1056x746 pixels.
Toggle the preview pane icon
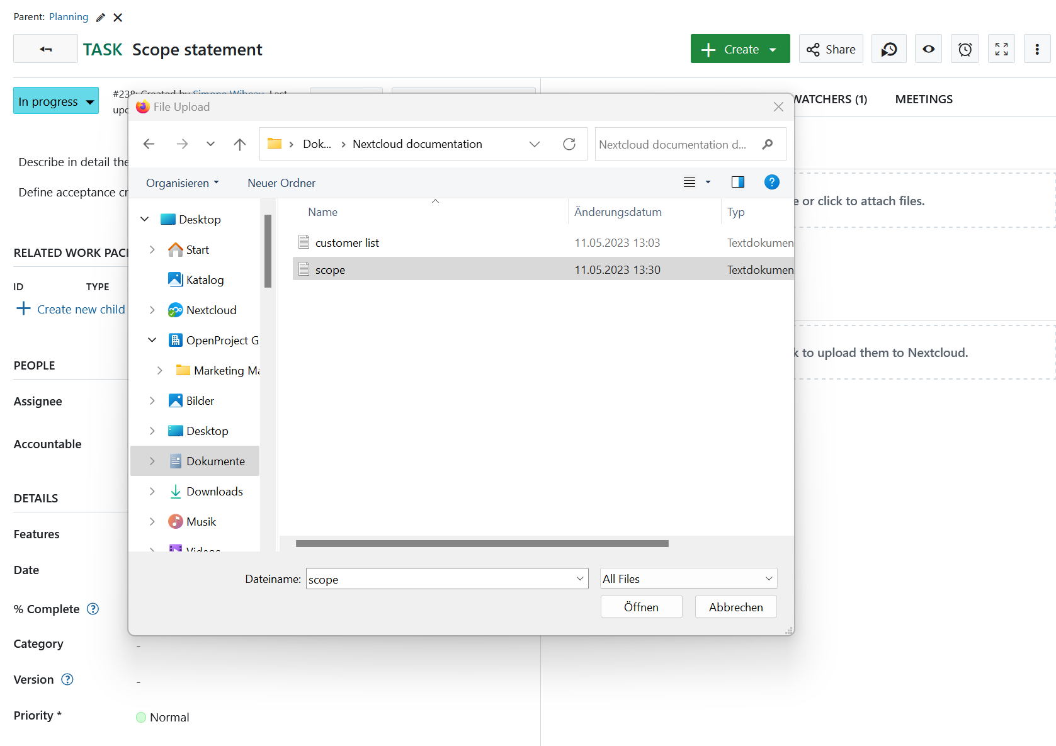pos(737,183)
